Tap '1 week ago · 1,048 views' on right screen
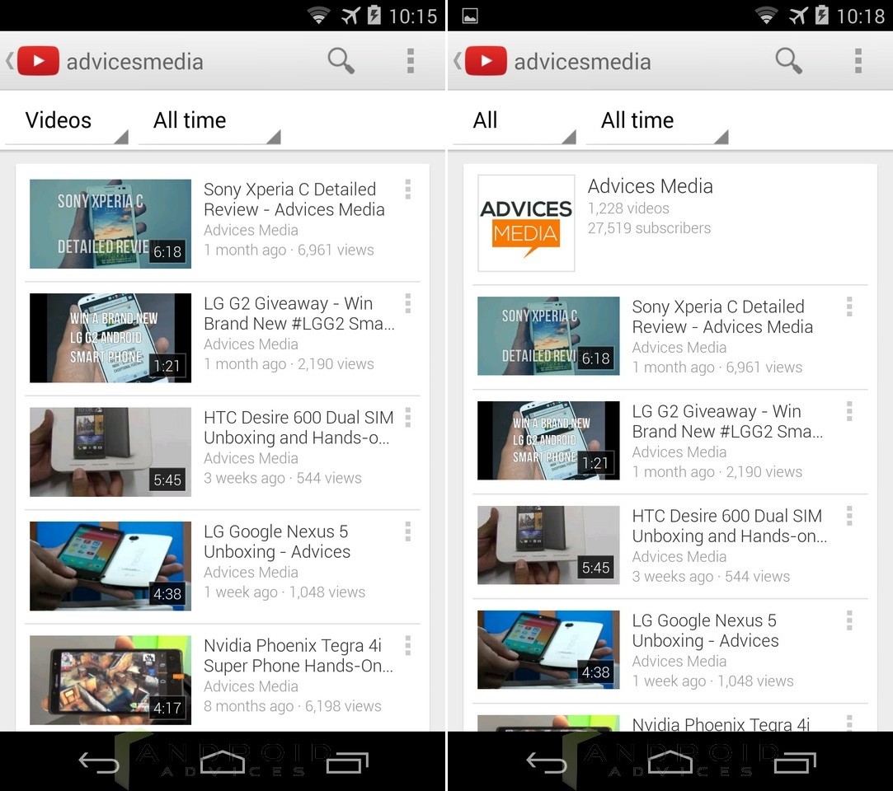This screenshot has width=893, height=791. click(713, 681)
